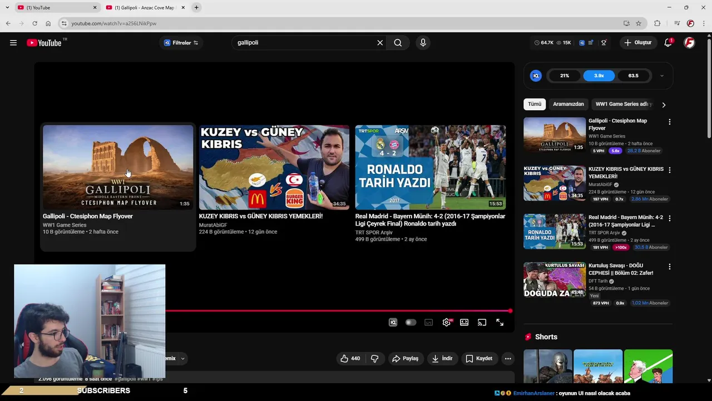This screenshot has width=712, height=401.
Task: Click the vidIQ icon in player controls
Action: tap(393, 322)
